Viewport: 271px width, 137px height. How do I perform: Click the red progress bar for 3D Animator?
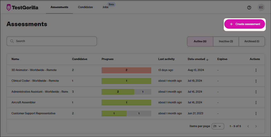[x=126, y=70]
